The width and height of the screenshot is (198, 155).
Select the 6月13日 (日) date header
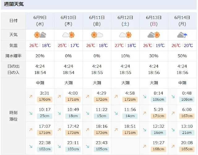click(154, 20)
